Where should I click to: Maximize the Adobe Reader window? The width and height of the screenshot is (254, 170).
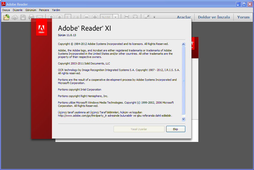click(244, 4)
